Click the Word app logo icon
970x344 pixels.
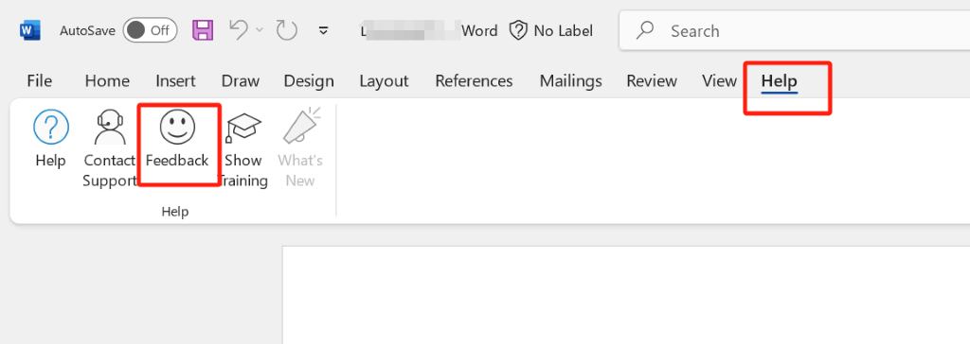29,30
